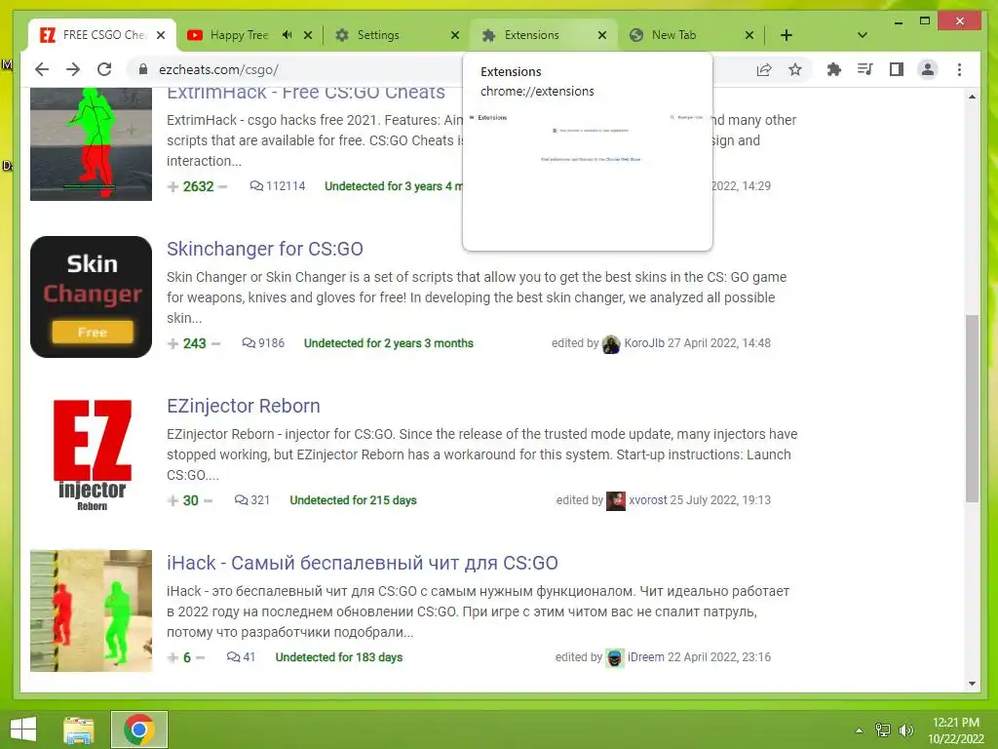Open the volume speaker tray icon
Screen dimensions: 998x749
(x=905, y=730)
